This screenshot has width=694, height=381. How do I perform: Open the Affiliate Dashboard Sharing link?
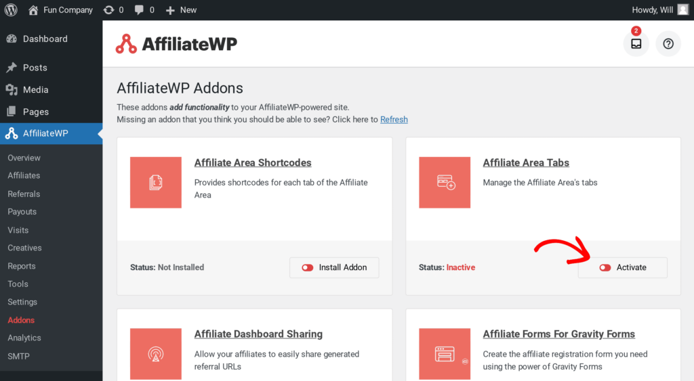click(x=258, y=334)
